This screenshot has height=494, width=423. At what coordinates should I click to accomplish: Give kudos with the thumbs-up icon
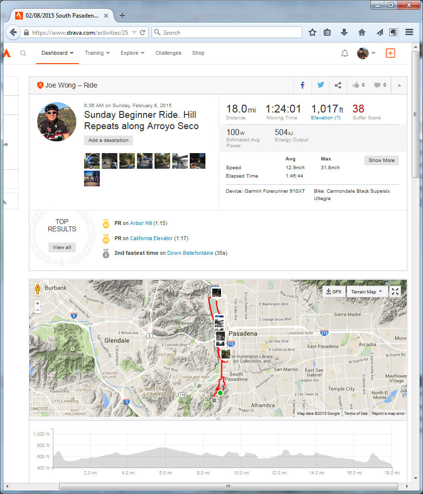356,85
